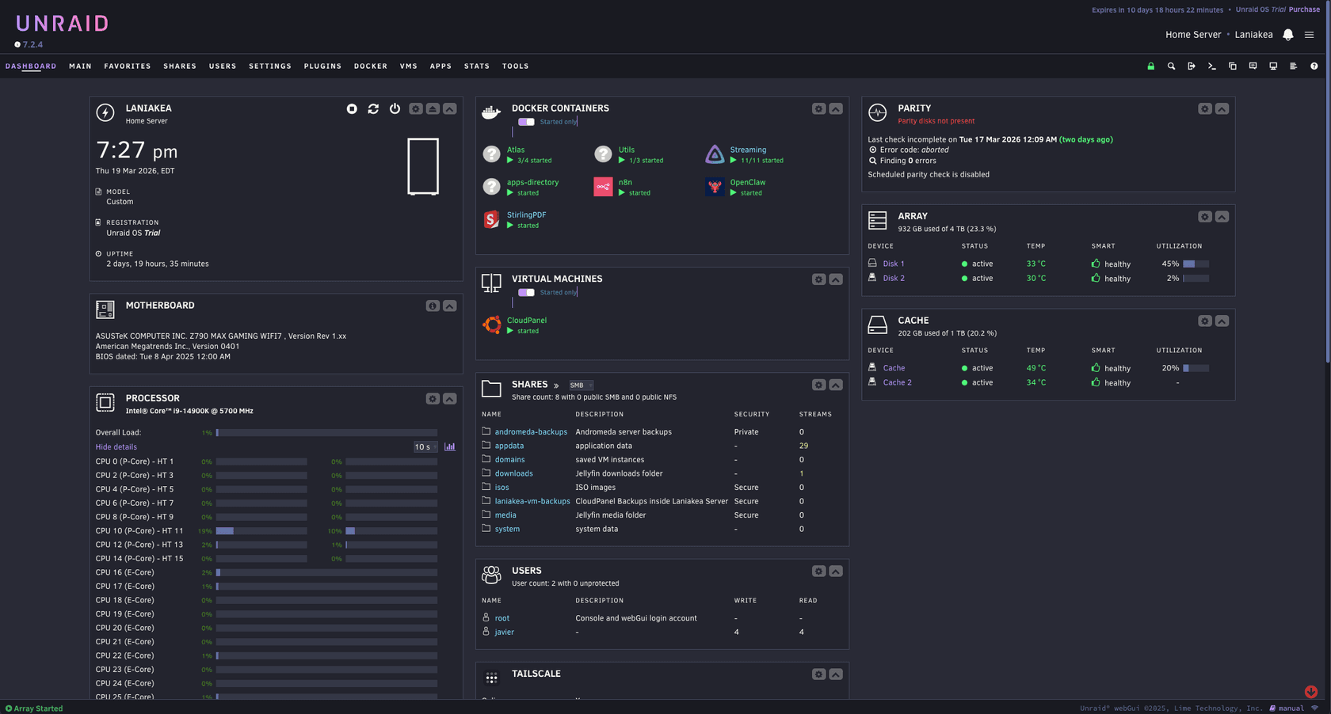Screen dimensions: 1331x714
Task: Click the system info monitor icon
Action: (x=1273, y=66)
